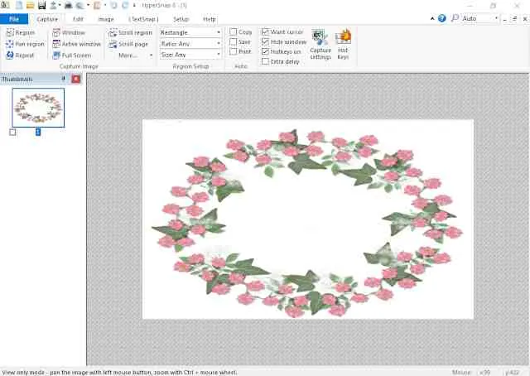Open the File menu button
530x376 pixels.
point(14,18)
